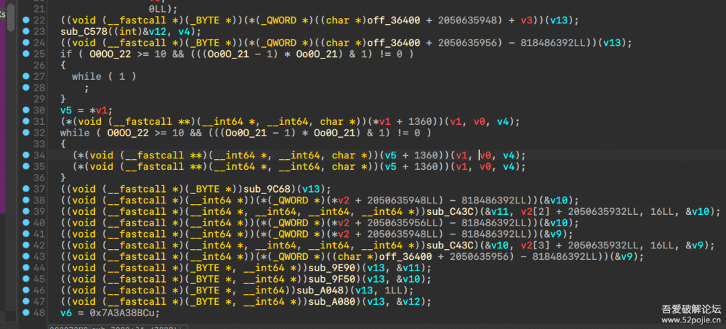Select off_36400 symbol on line 43
This screenshot has width=726, height=329.
pos(405,256)
